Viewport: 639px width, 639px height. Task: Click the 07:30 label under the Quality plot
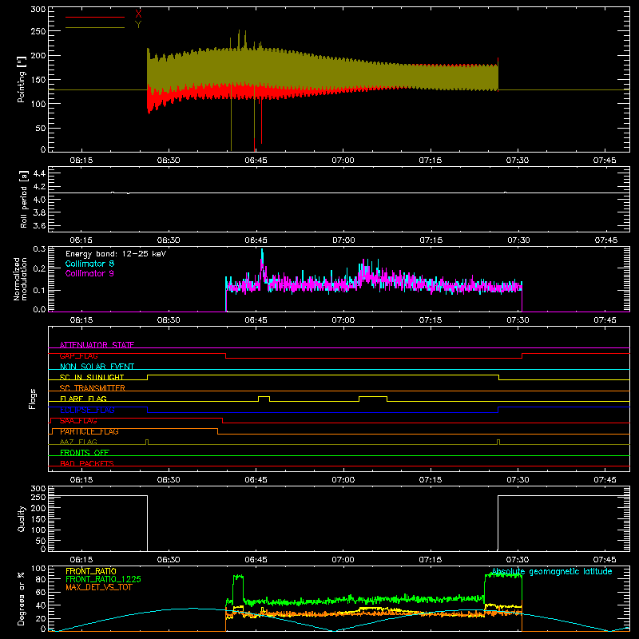518,560
